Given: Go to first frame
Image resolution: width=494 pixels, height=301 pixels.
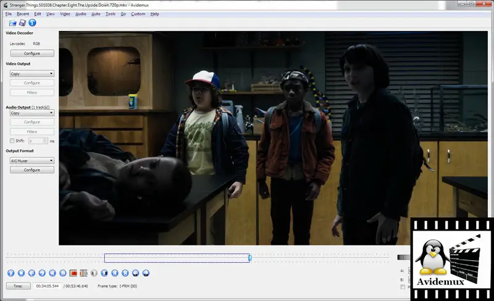Looking at the screenshot, I should click(115, 273).
